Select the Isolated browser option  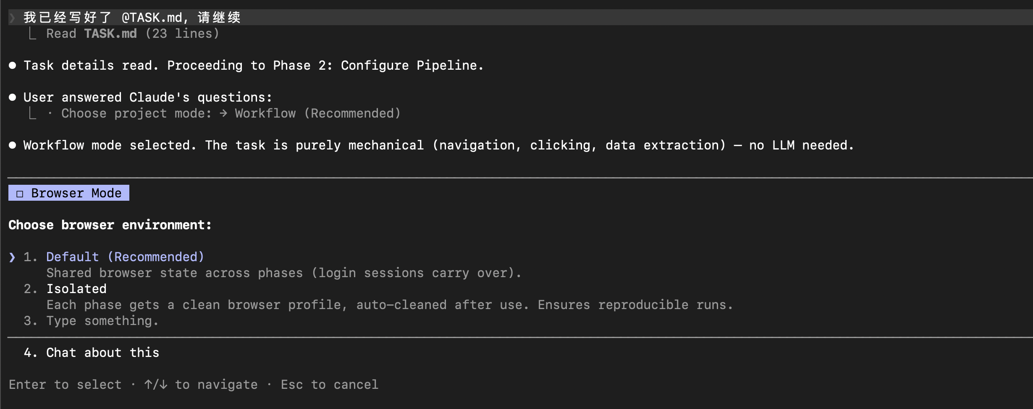click(76, 289)
